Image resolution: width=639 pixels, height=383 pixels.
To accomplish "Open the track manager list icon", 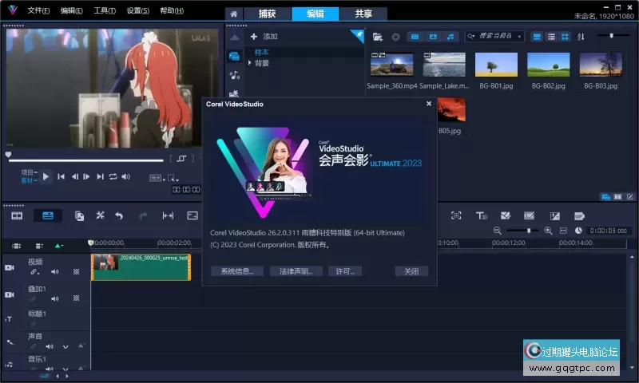I will [x=39, y=246].
